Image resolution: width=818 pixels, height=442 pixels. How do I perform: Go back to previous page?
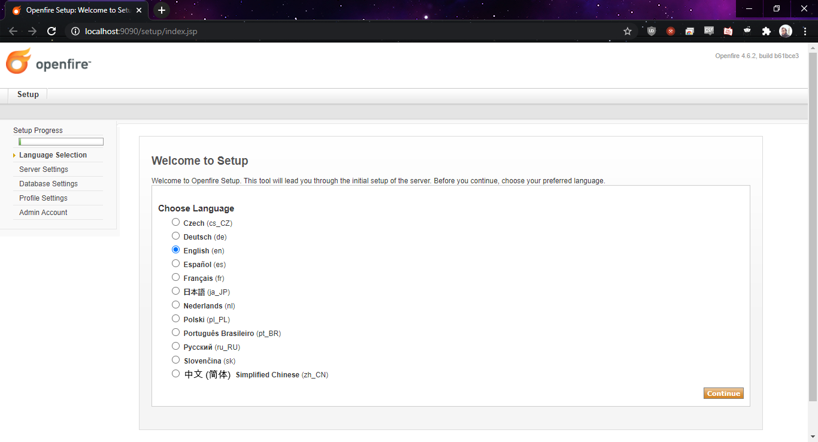pyautogui.click(x=13, y=31)
